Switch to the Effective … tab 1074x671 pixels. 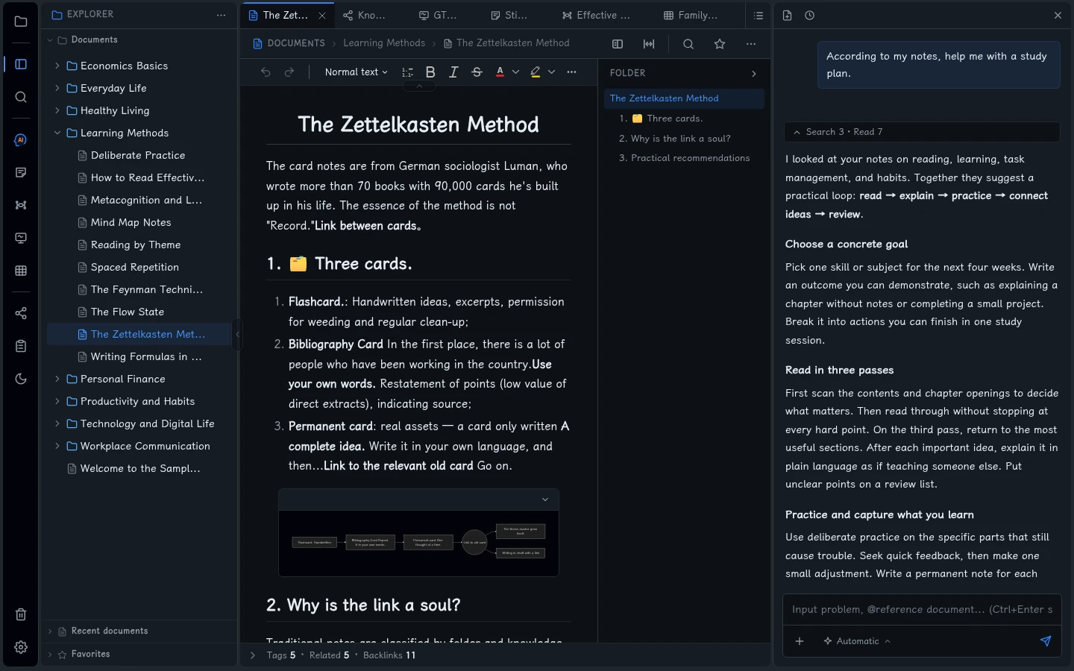point(596,15)
